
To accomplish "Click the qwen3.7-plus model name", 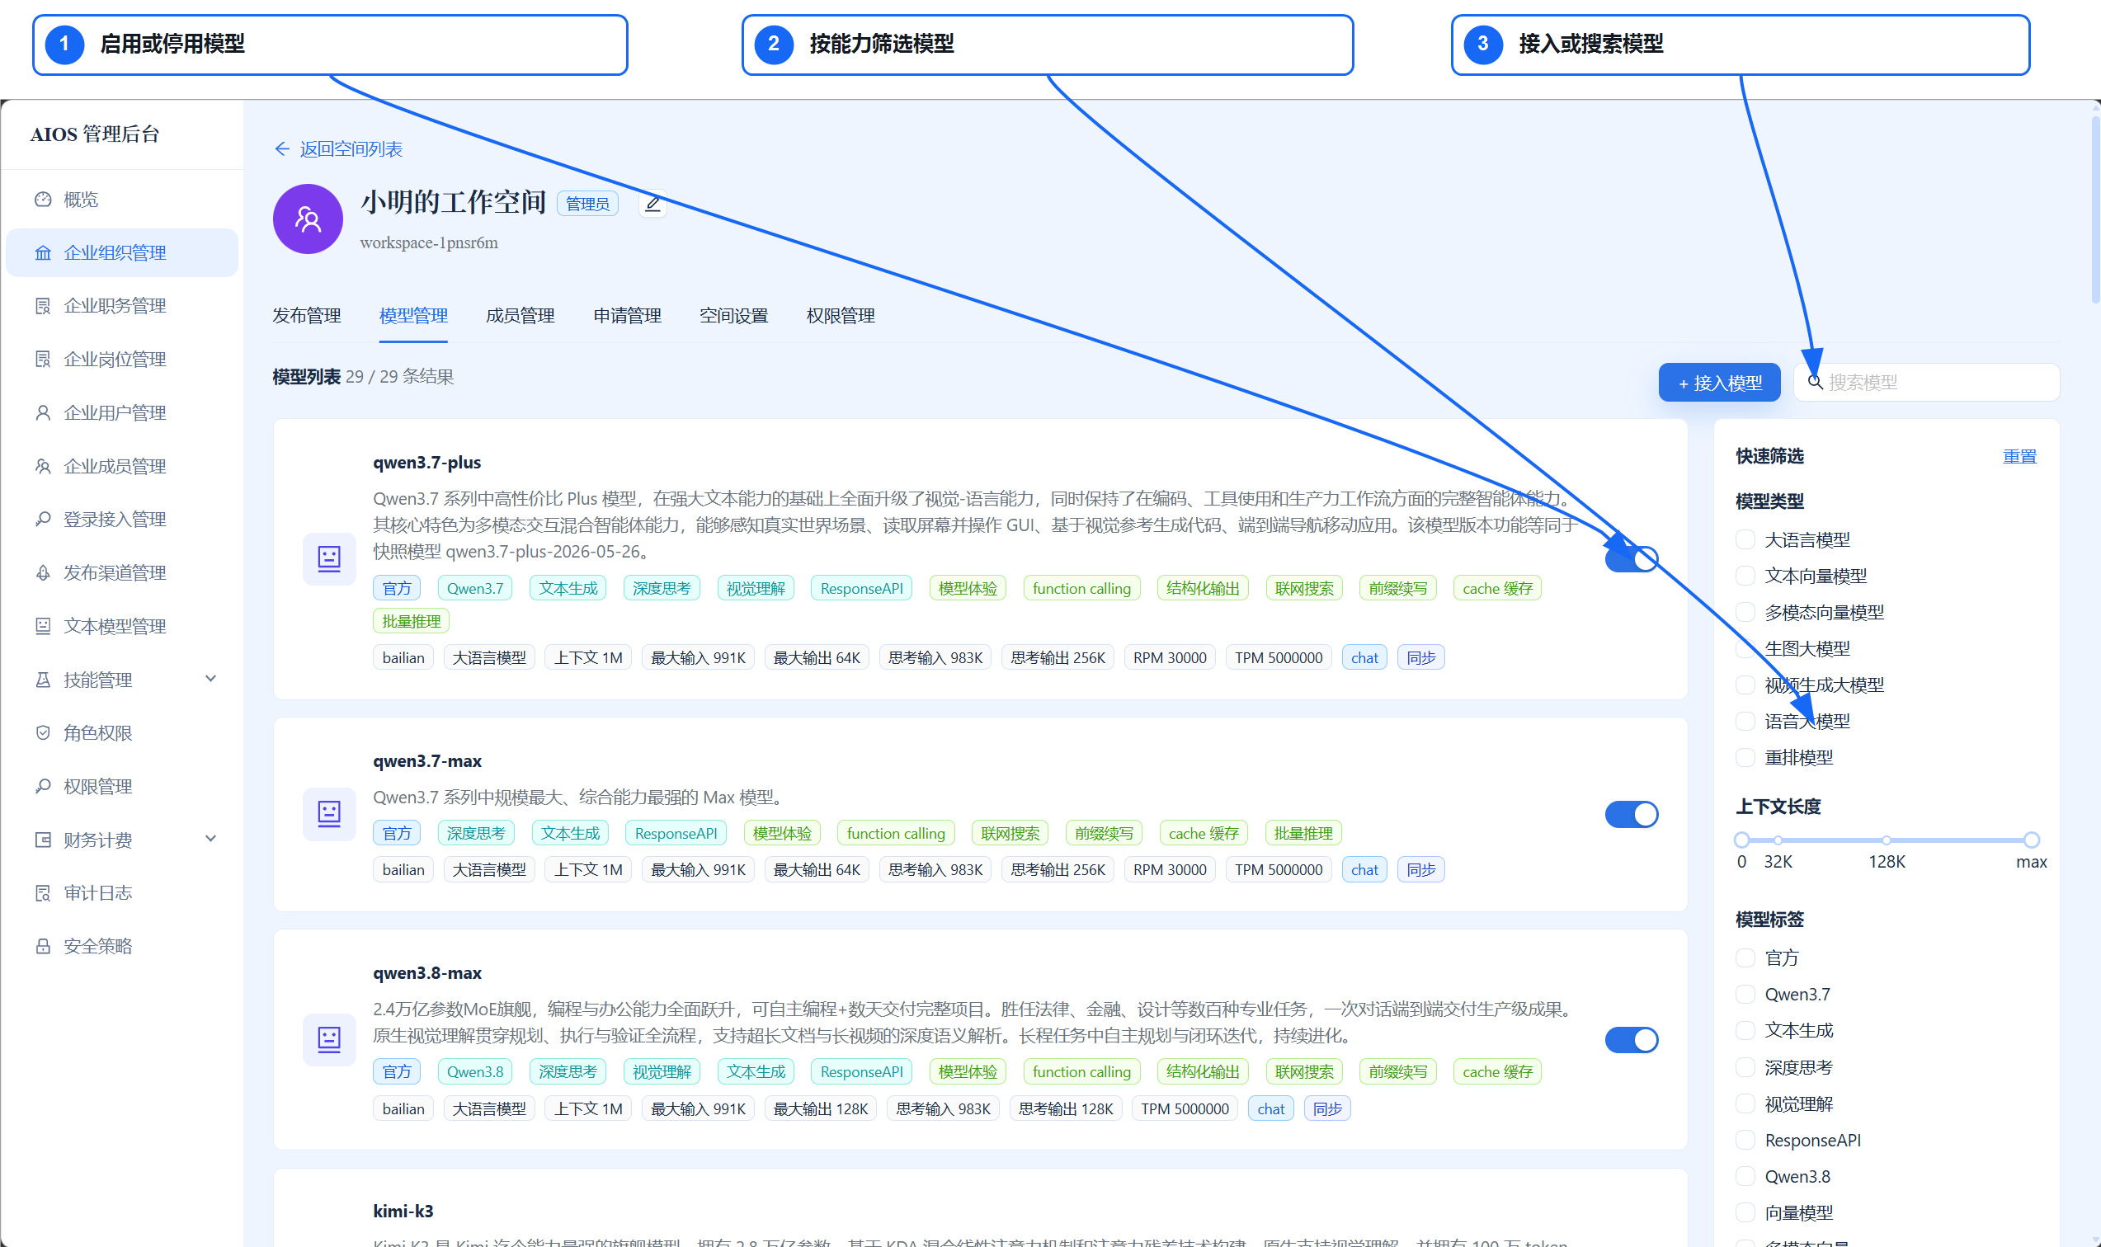I will coord(427,463).
